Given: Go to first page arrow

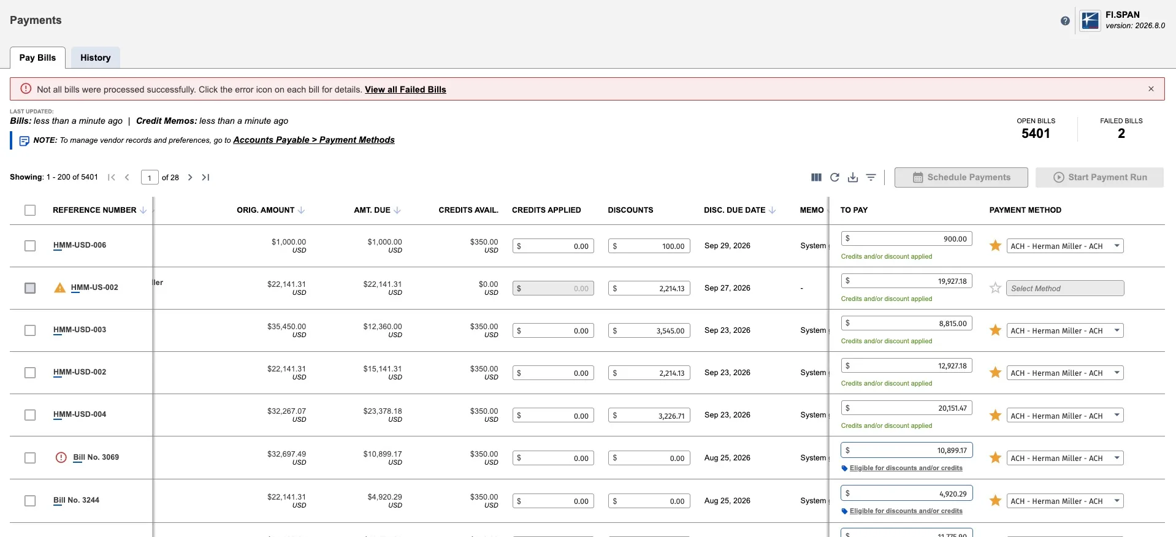Looking at the screenshot, I should [112, 177].
